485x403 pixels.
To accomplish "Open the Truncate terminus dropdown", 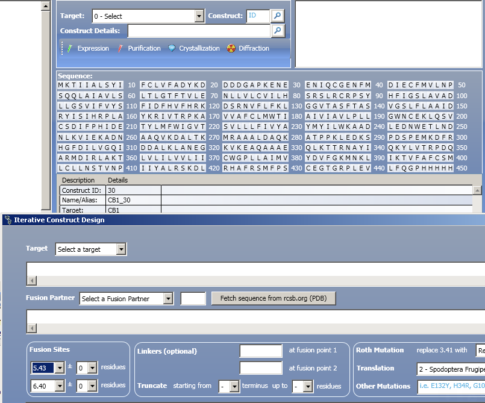I will (229, 386).
